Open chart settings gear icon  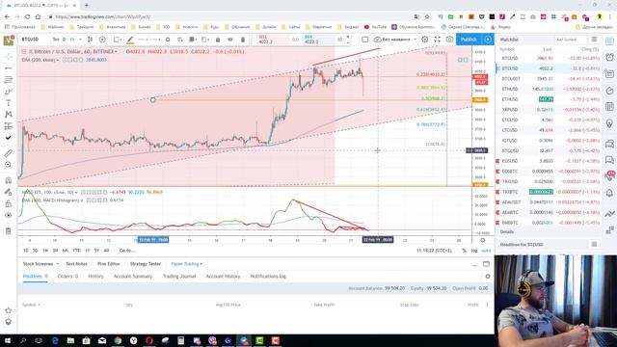(x=424, y=40)
